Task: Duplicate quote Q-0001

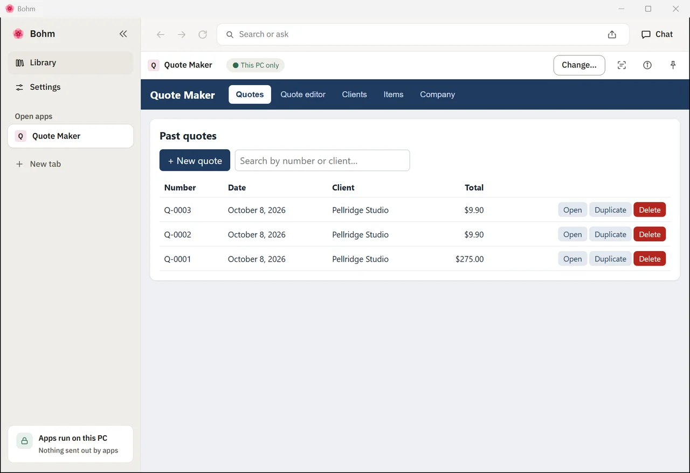Action: pyautogui.click(x=610, y=259)
